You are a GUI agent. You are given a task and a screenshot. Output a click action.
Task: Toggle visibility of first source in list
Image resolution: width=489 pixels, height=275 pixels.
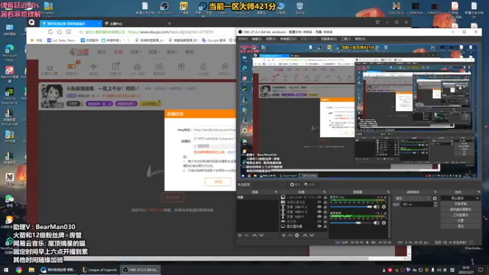(319, 197)
